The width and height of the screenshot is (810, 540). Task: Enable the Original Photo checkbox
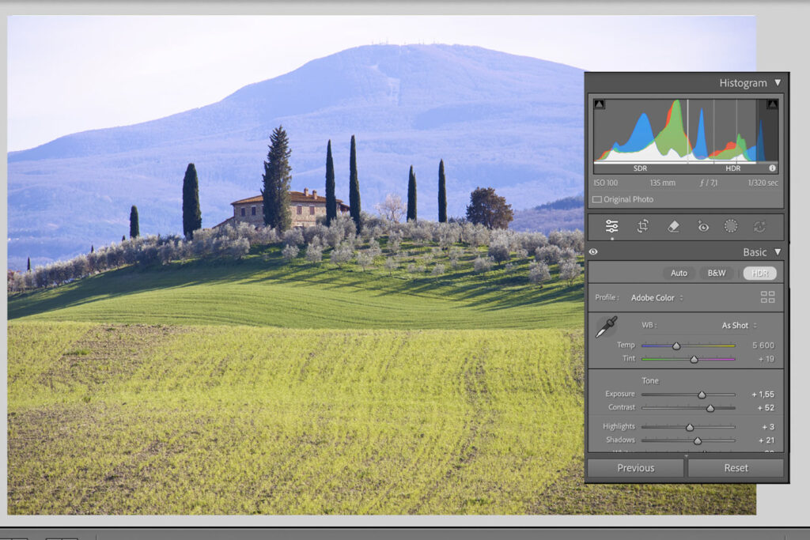click(597, 200)
